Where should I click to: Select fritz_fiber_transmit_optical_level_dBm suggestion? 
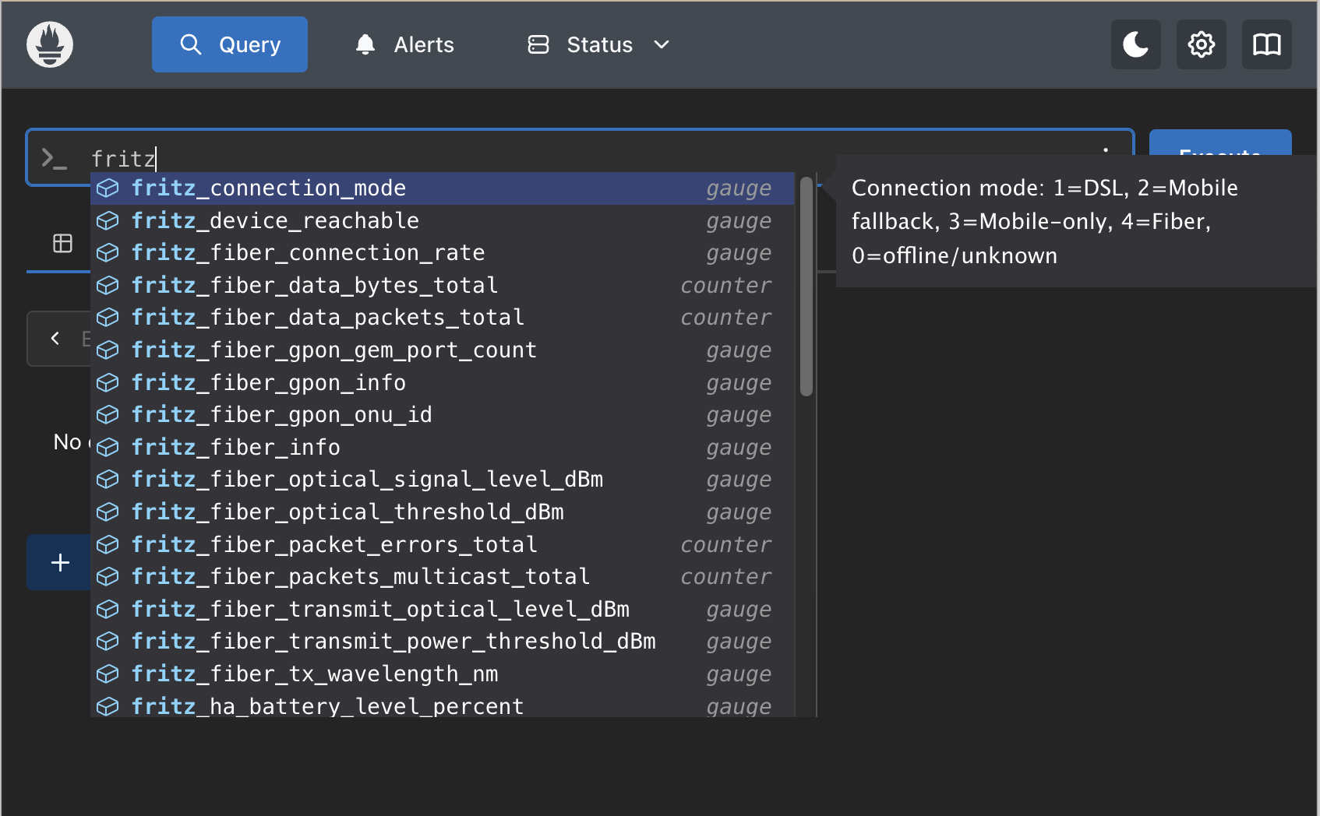tap(443, 610)
